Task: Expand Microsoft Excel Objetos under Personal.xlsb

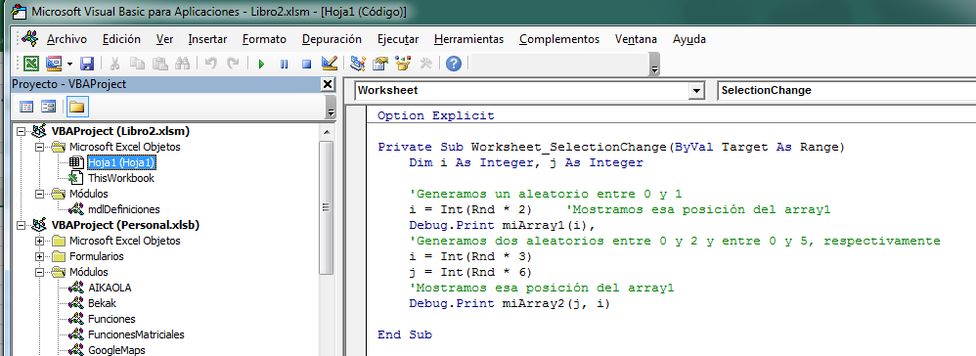Action: [x=39, y=241]
